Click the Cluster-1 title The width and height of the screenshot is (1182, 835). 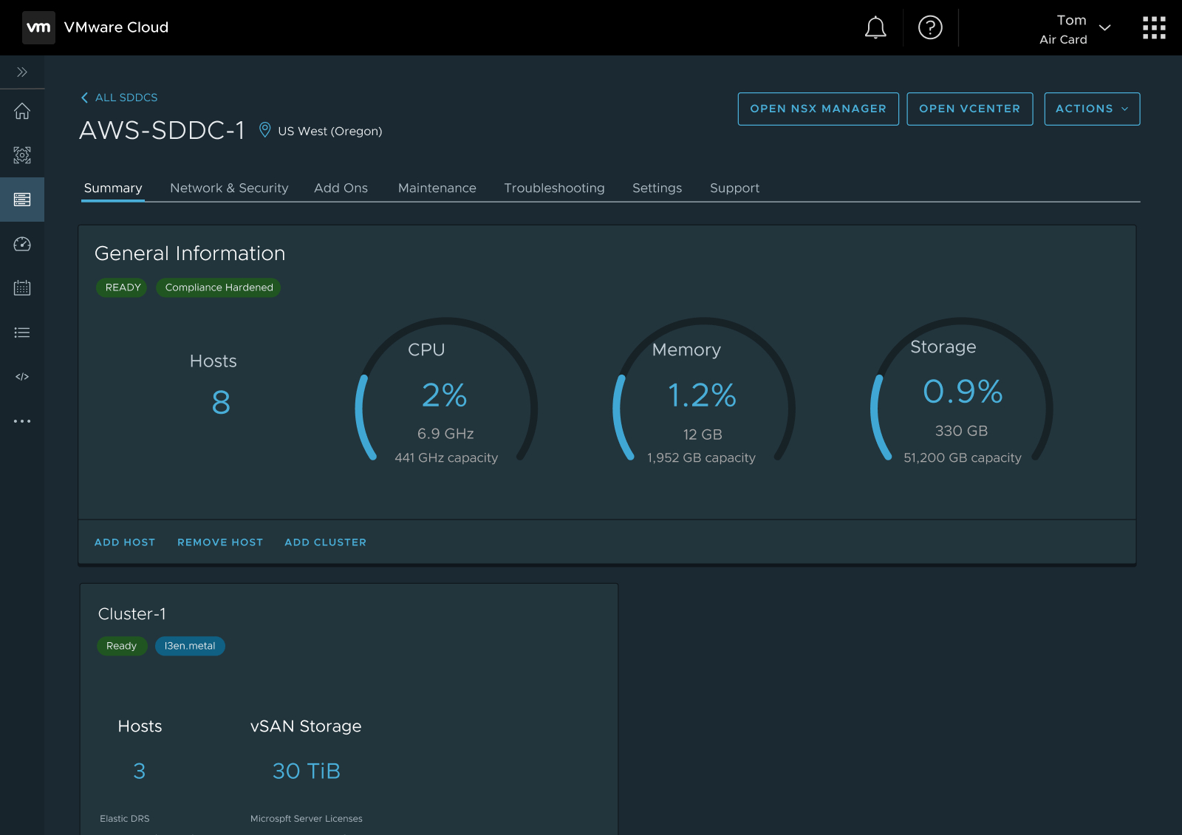point(132,614)
